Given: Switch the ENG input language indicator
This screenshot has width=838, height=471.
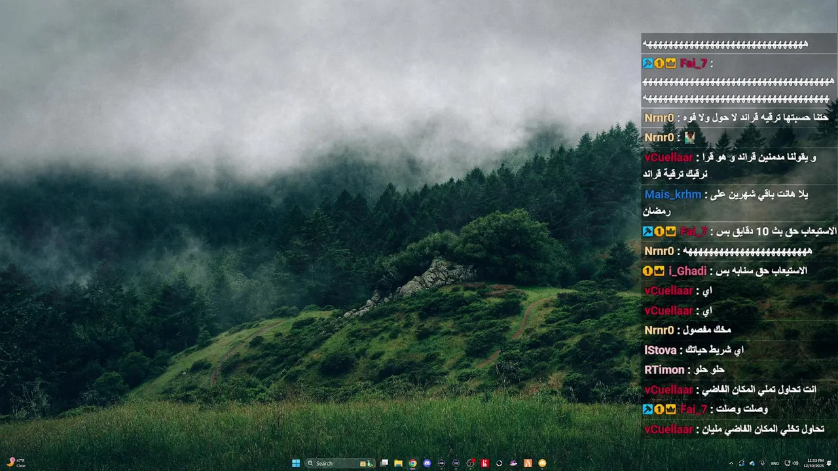Looking at the screenshot, I should pyautogui.click(x=775, y=463).
